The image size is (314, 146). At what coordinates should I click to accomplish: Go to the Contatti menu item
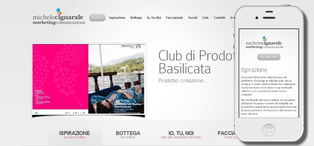tap(219, 18)
